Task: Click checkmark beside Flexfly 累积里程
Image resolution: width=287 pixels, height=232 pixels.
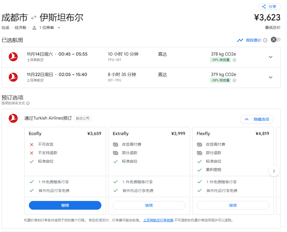Action: (200, 170)
